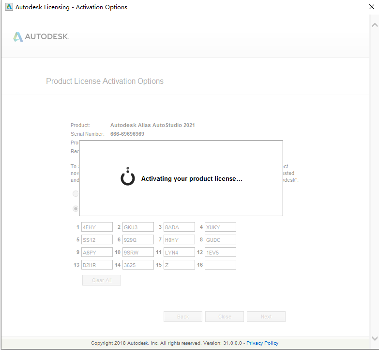Click the copyright version text in footer
This screenshot has width=379, height=350.
167,343
